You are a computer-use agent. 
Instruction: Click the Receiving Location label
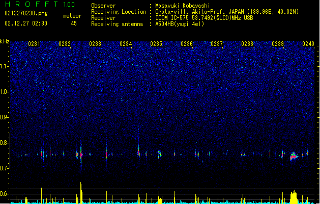tap(119, 12)
